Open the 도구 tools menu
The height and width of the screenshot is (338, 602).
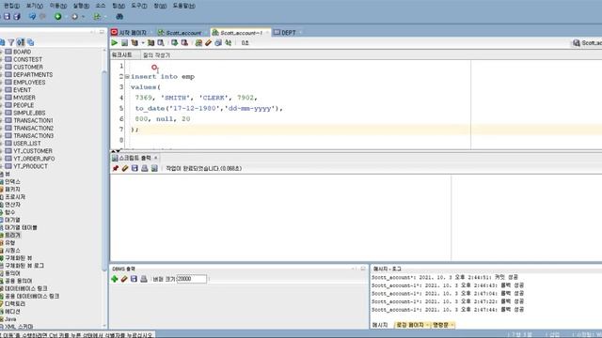pos(138,6)
